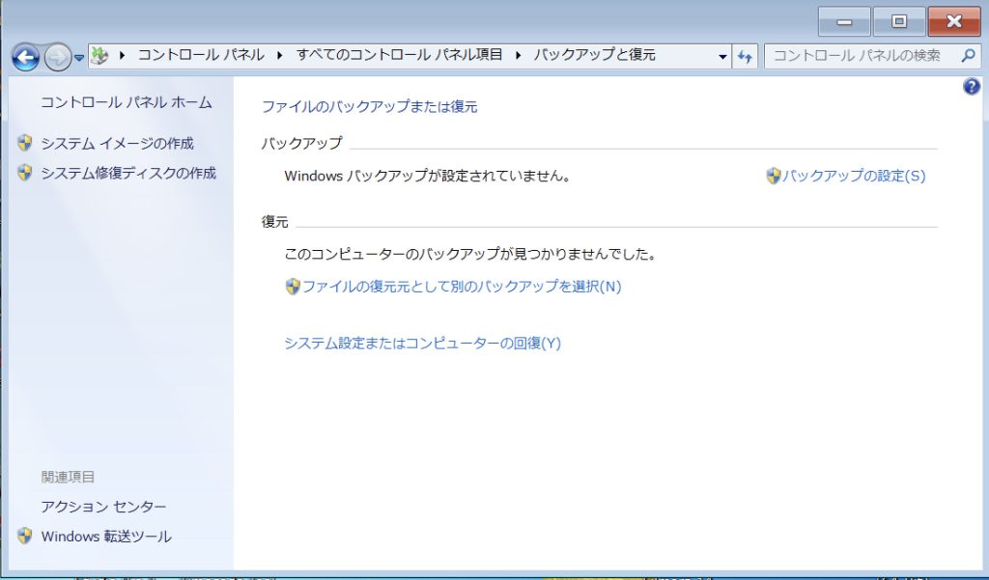Viewport: 989px width, 580px height.
Task: Select the すべてのコントロール パネル項目 breadcrumb item
Action: pyautogui.click(x=399, y=55)
